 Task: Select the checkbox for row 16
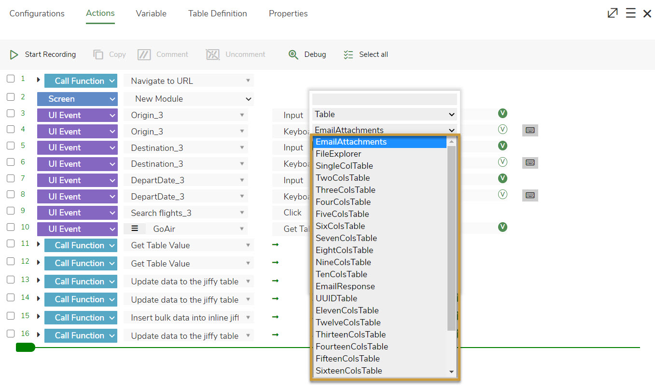click(11, 334)
